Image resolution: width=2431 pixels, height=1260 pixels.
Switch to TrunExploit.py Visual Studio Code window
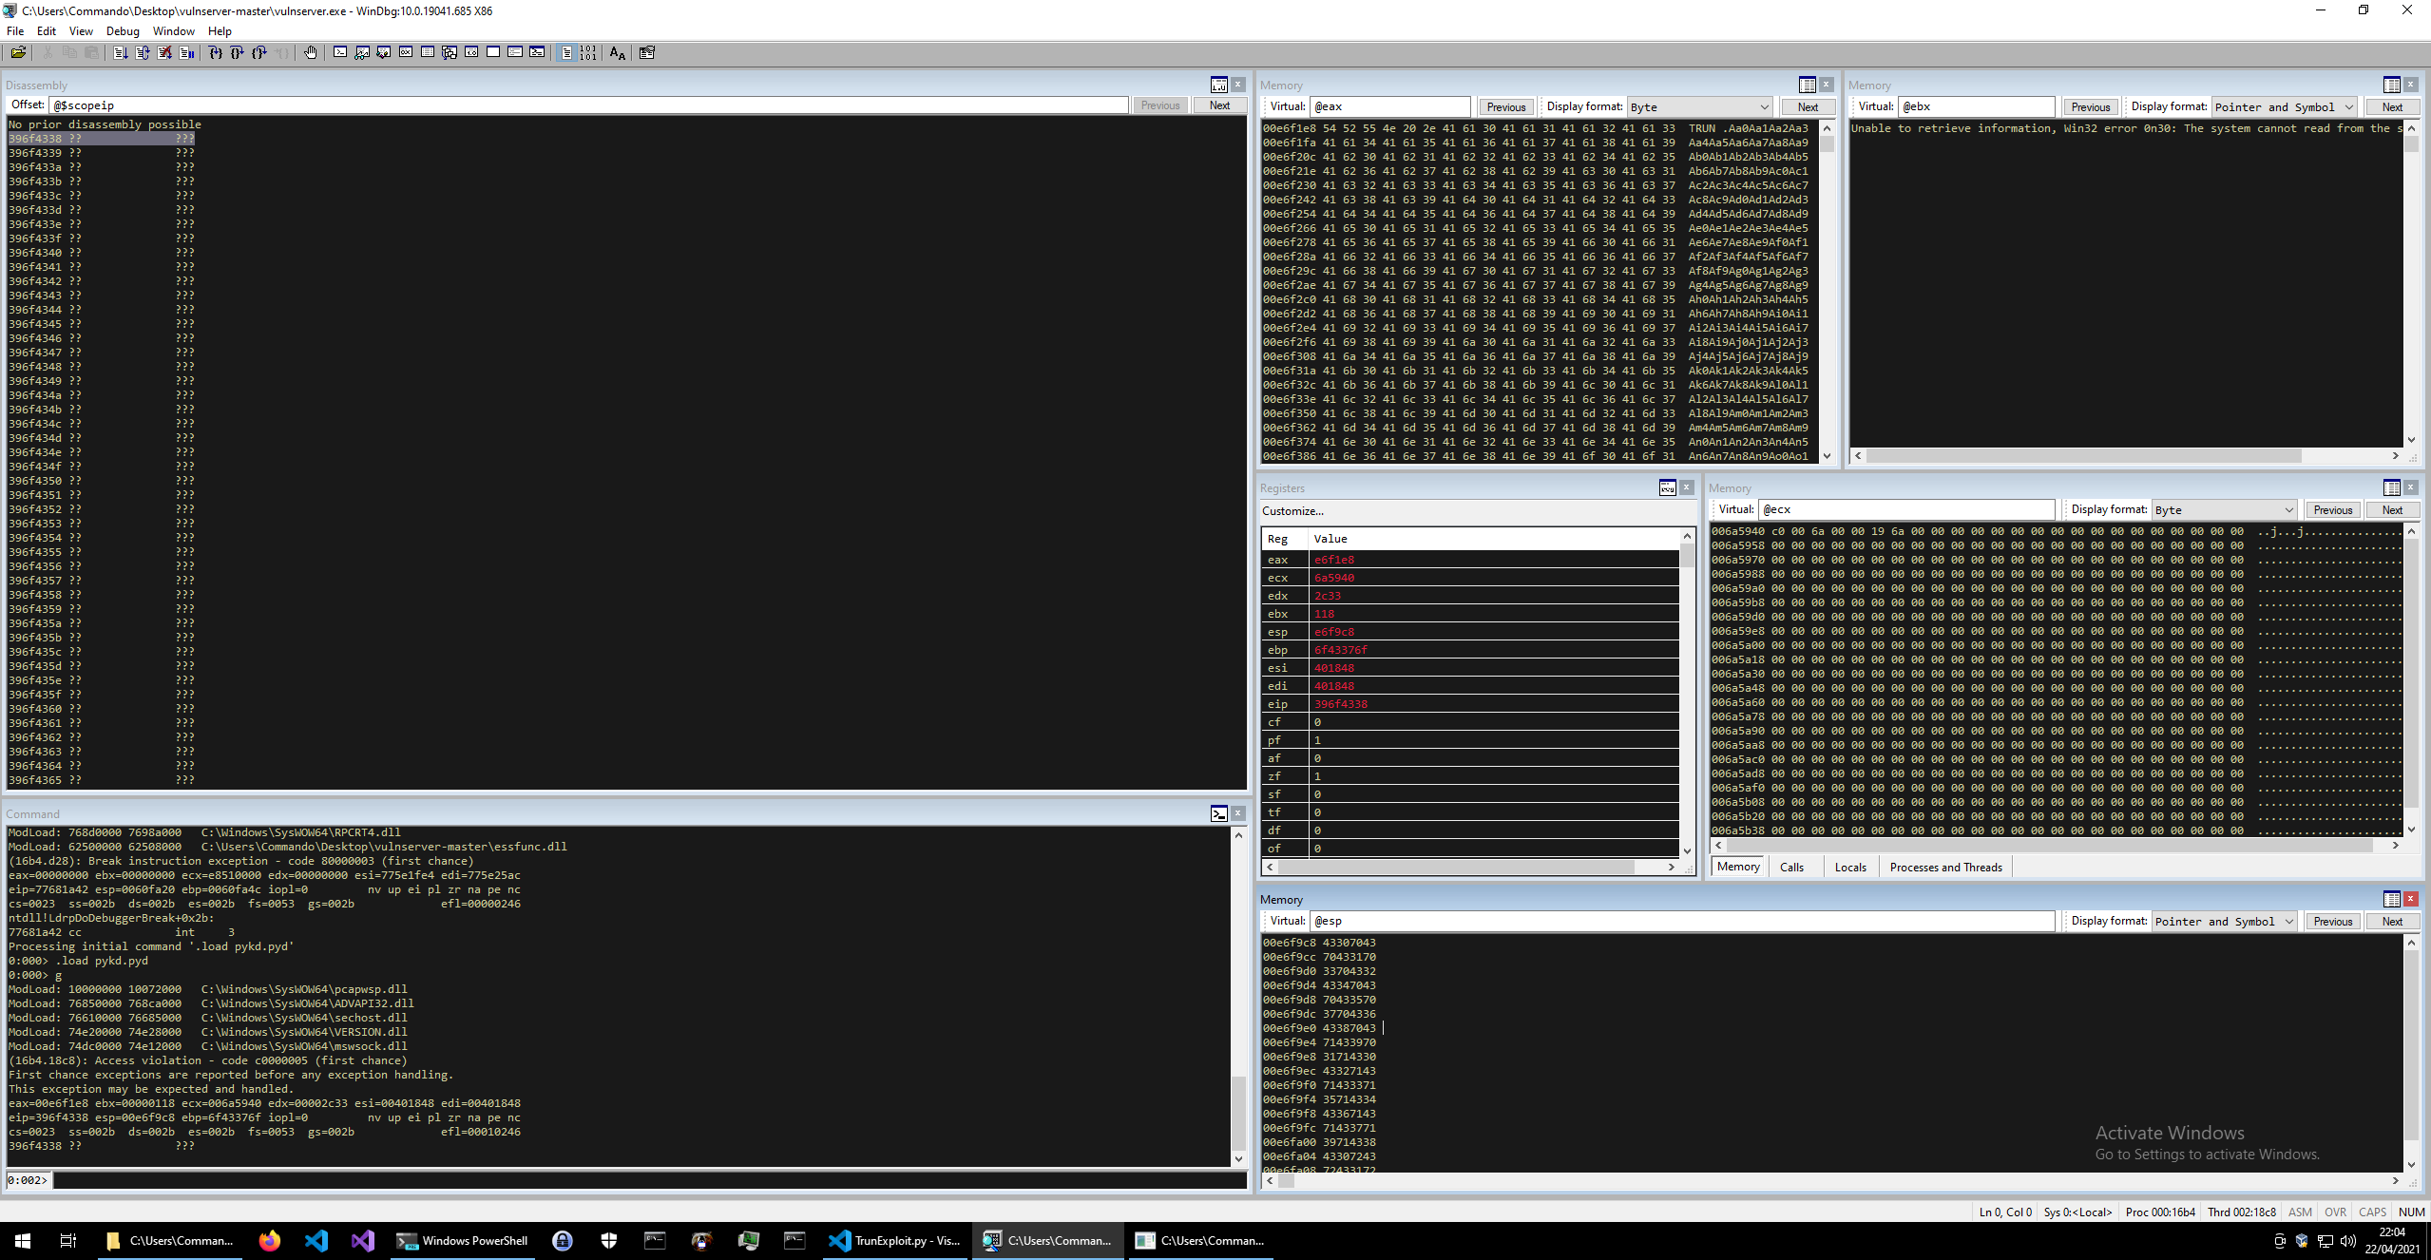click(x=894, y=1240)
